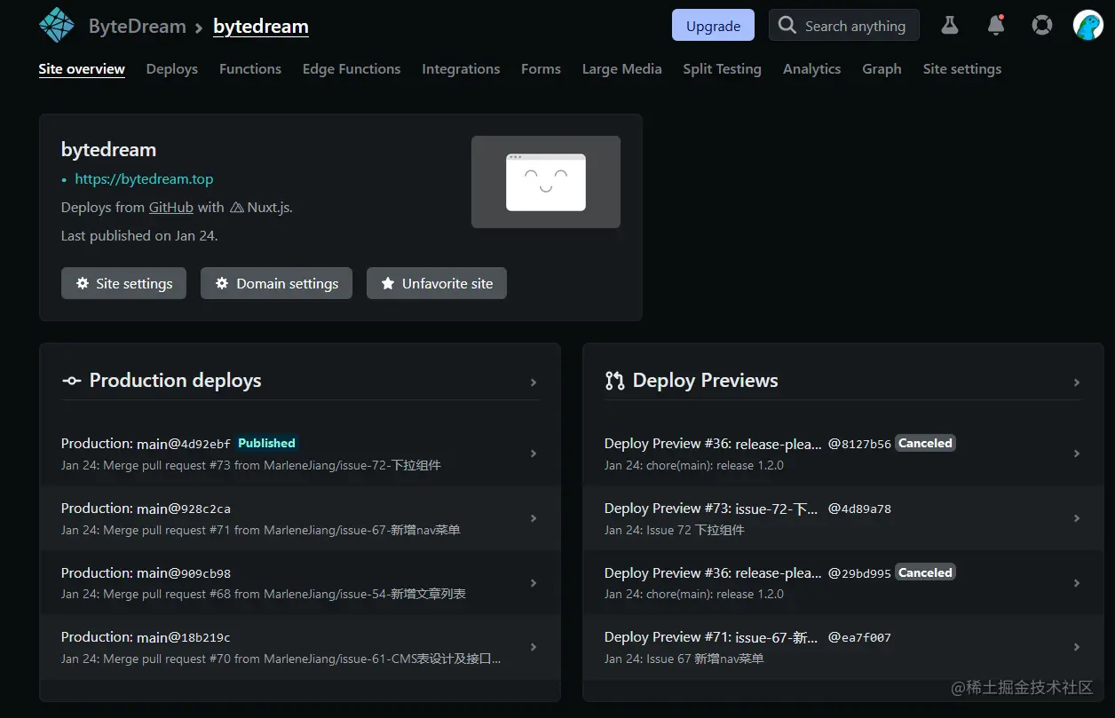Open the Graph tab
The image size is (1115, 718).
pos(882,68)
